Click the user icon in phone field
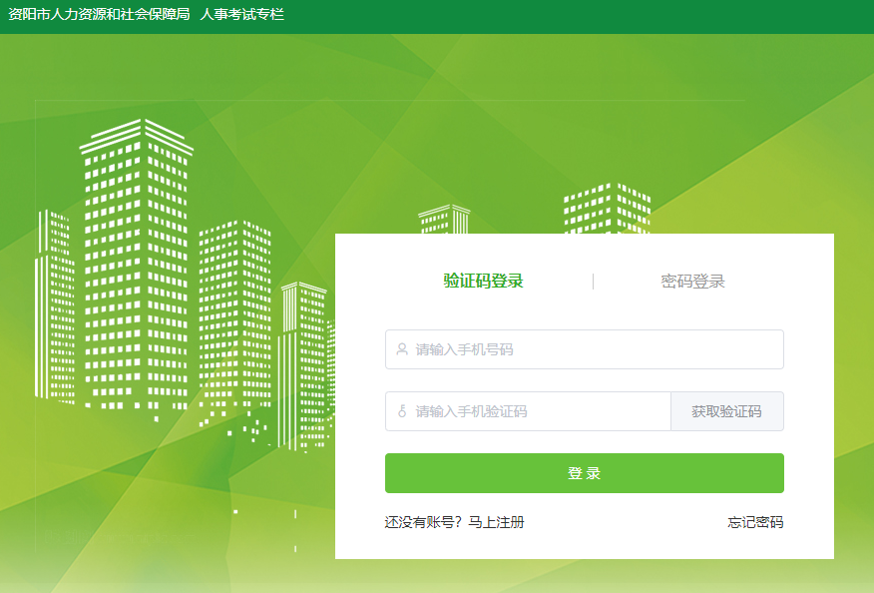 [x=402, y=349]
